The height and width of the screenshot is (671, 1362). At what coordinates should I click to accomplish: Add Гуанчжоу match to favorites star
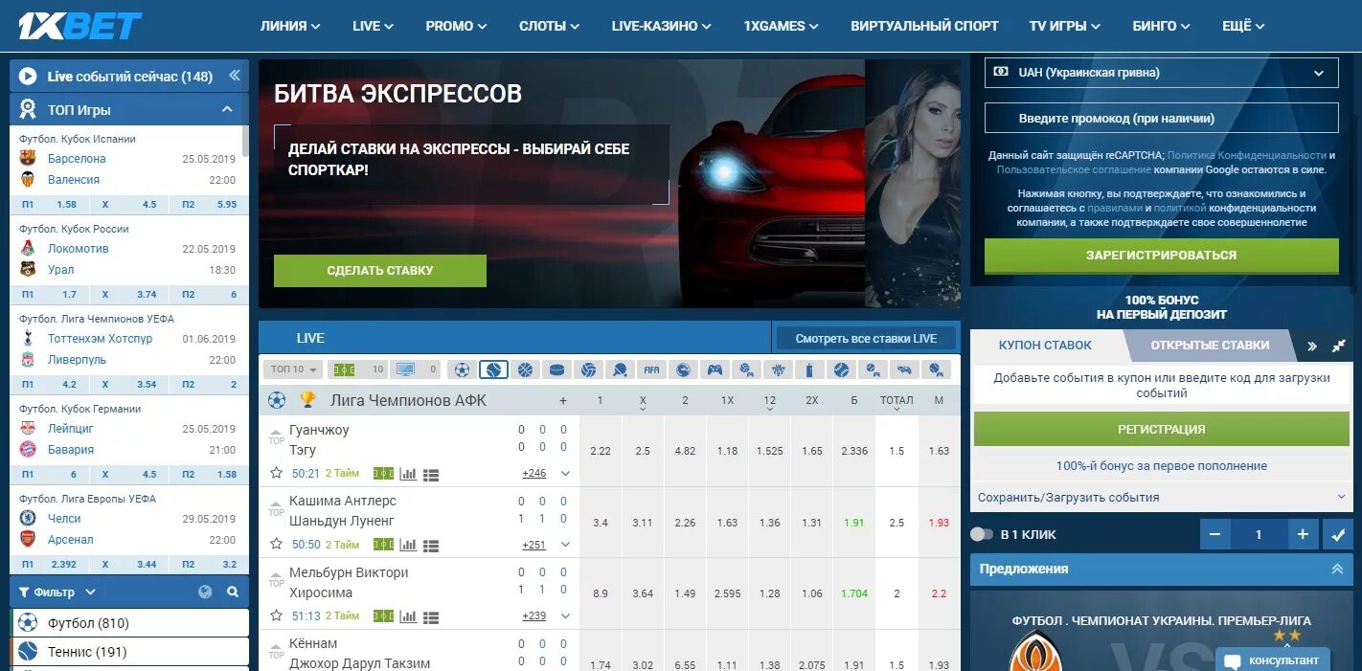pos(276,473)
